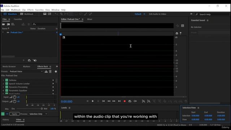Image resolution: width=231 pixels, height=130 pixels.
Task: Switch to Multitrack editor view
Action: 27,14
